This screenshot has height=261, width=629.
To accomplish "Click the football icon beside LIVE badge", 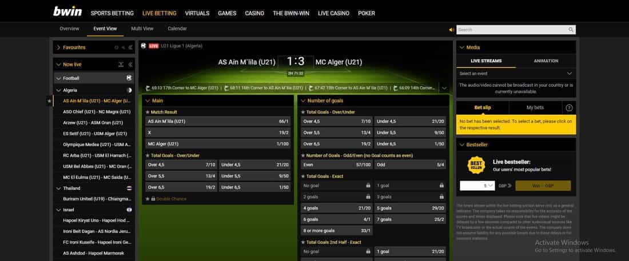I will 144,46.
